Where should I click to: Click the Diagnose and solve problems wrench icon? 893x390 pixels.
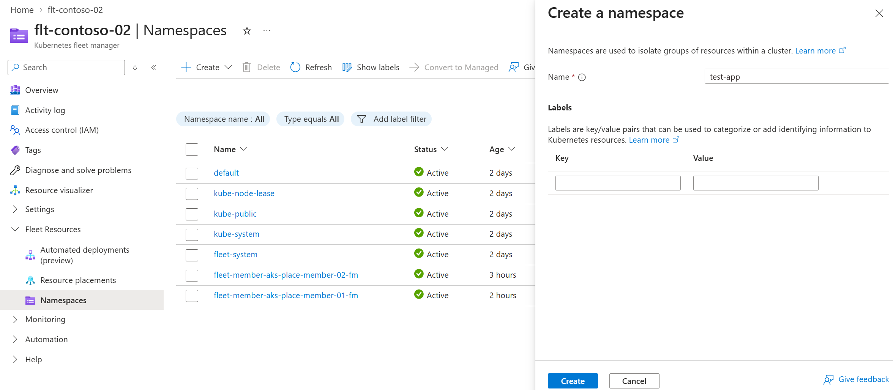(15, 170)
